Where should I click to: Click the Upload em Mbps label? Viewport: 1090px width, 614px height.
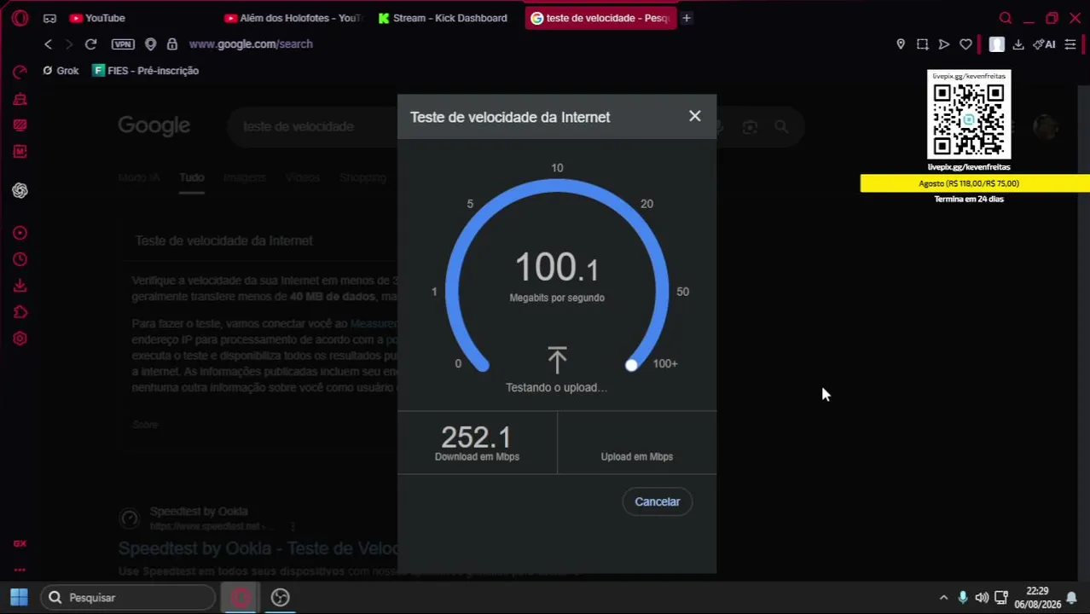point(636,457)
